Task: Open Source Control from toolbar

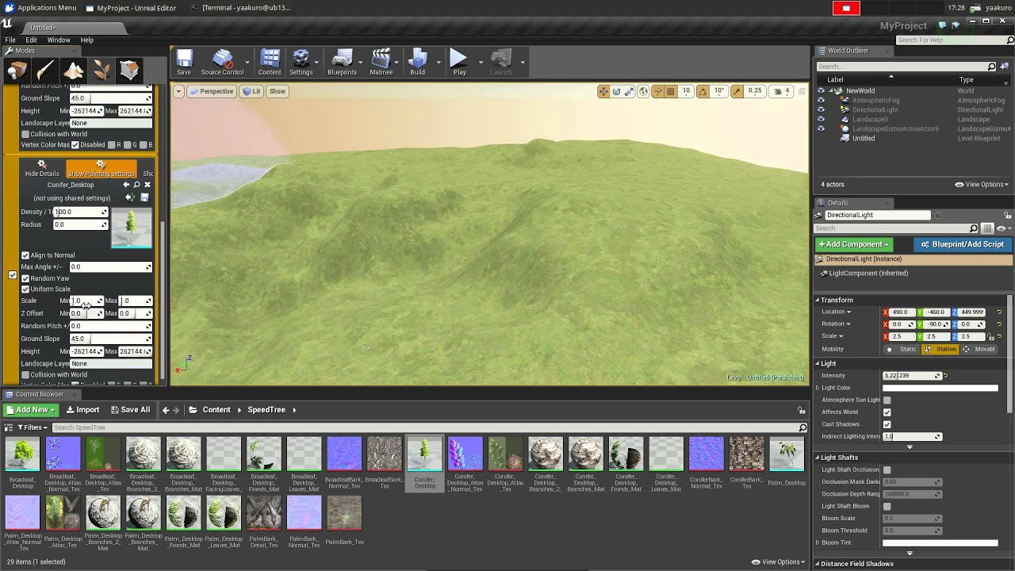Action: coord(222,63)
